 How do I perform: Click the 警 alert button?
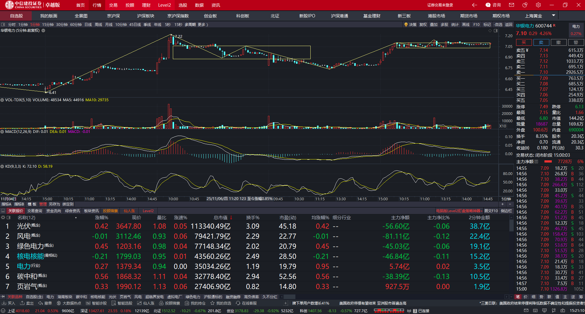[x=576, y=42]
